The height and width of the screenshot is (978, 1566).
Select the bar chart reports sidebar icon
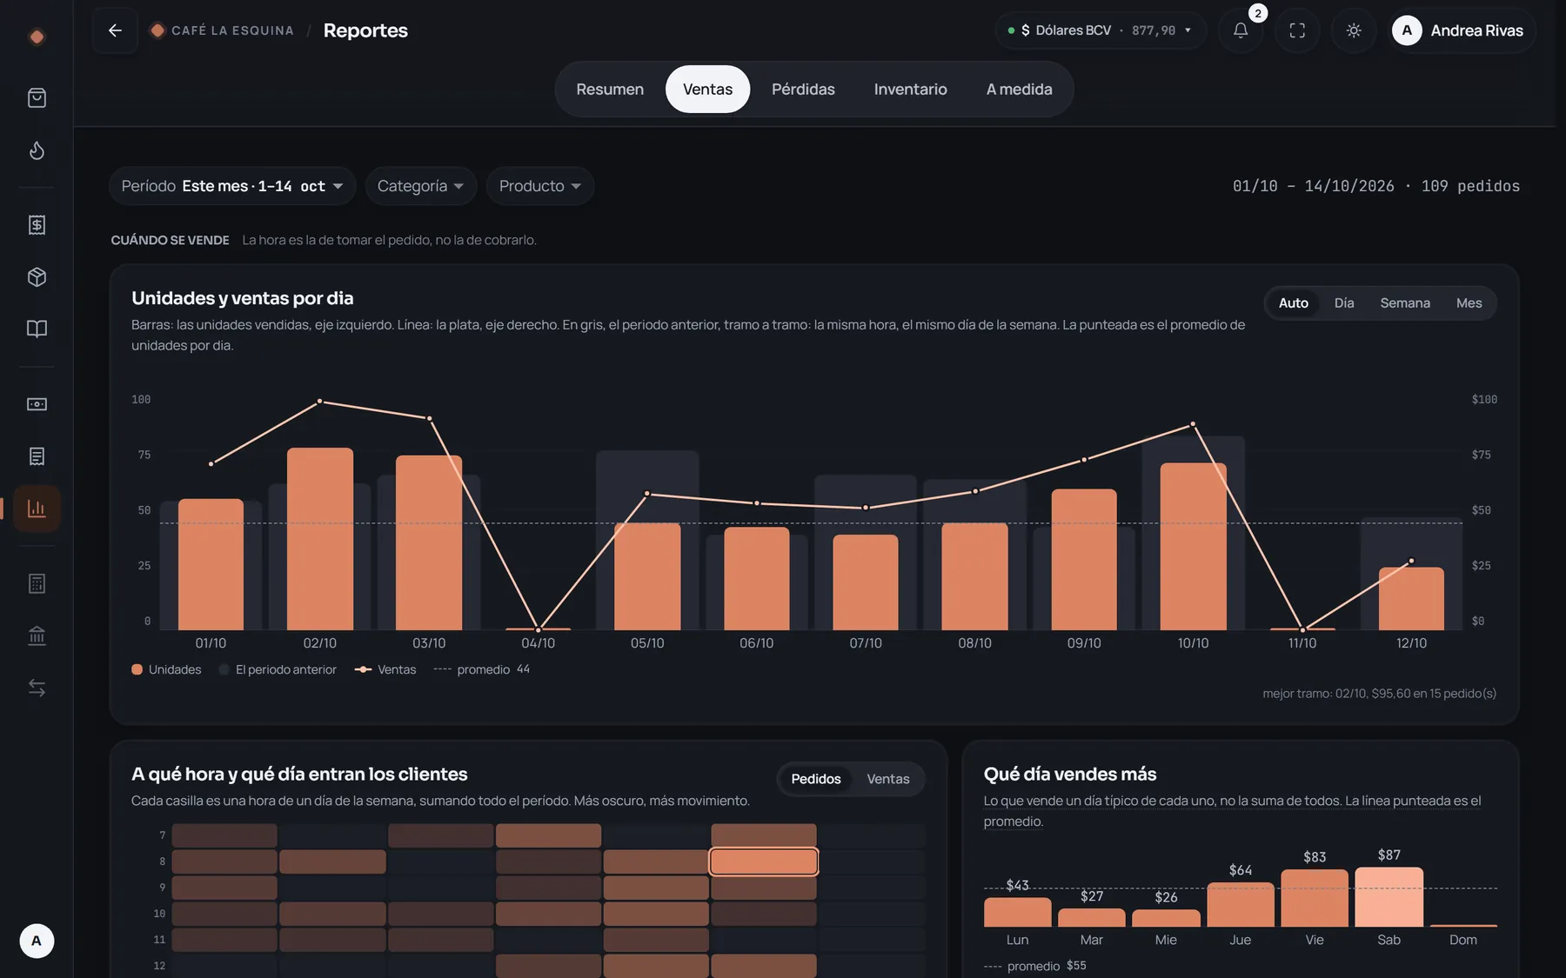pos(37,509)
